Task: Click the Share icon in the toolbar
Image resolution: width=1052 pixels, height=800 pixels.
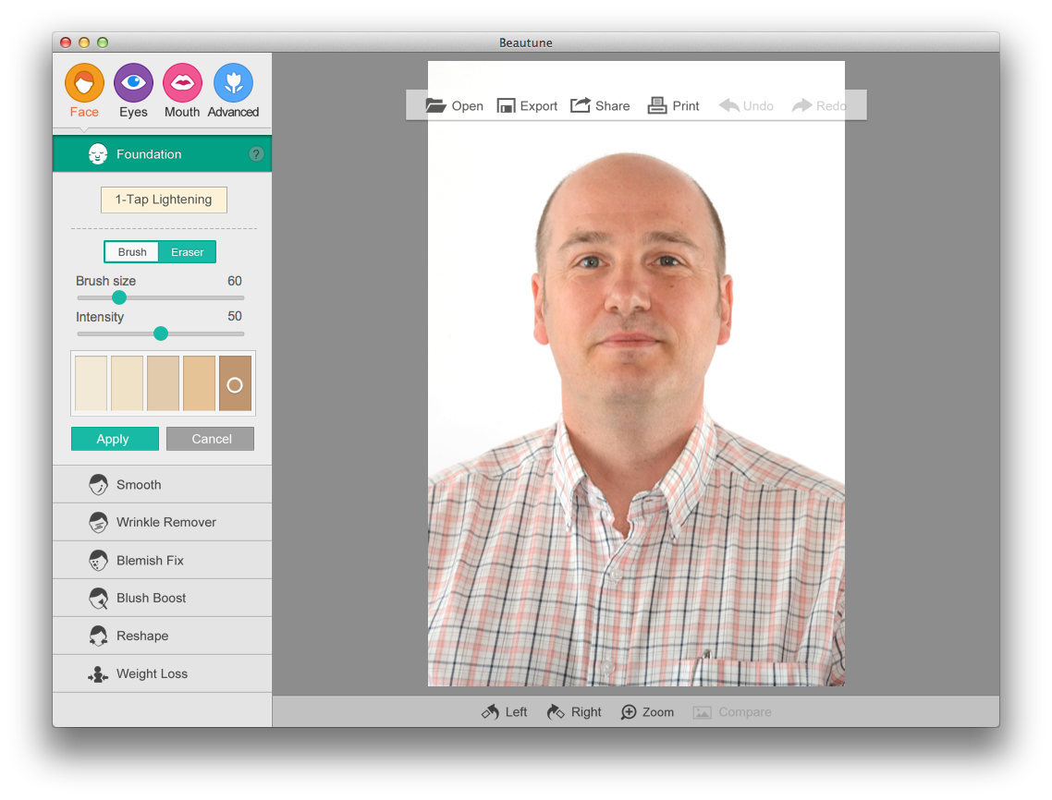Action: pyautogui.click(x=581, y=105)
